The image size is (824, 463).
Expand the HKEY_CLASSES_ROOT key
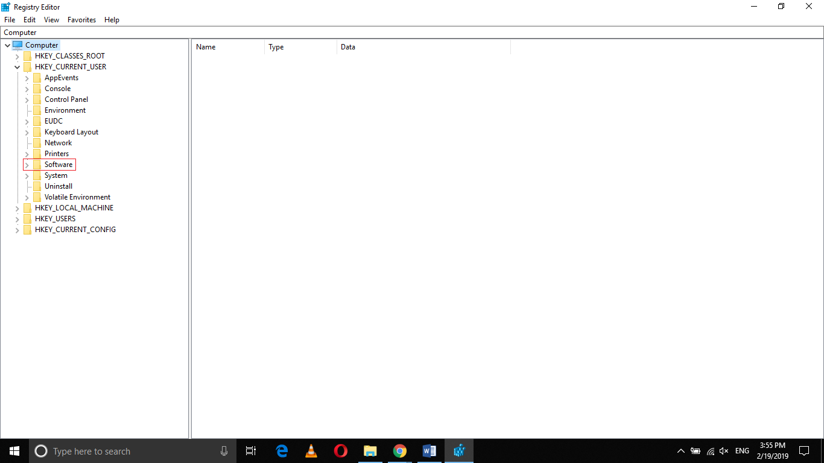[17, 56]
